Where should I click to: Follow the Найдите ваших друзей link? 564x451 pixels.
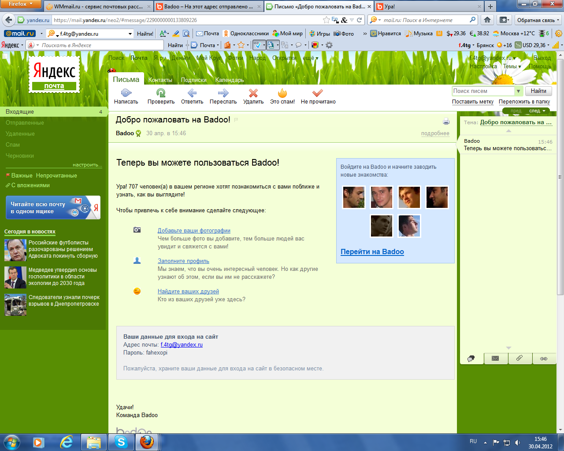click(x=188, y=291)
